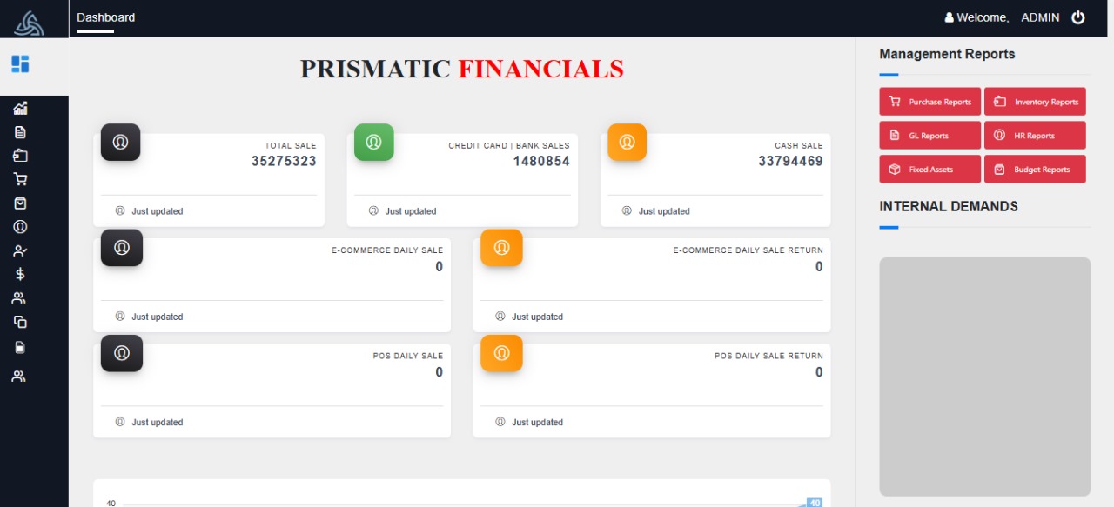Click the orange Cash Sale card icon

coord(627,142)
